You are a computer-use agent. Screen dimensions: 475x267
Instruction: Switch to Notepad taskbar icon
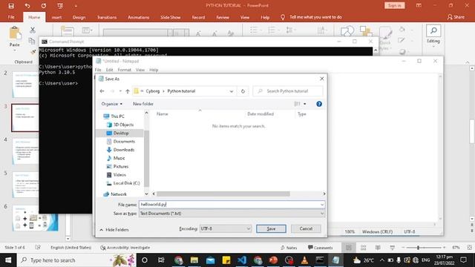click(335, 260)
